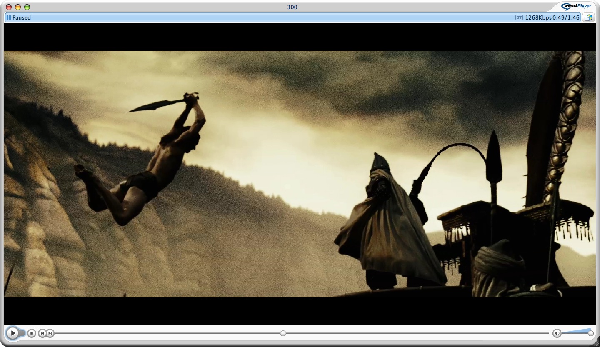
Task: Minimize the RealPlayer window
Action: pyautogui.click(x=18, y=7)
